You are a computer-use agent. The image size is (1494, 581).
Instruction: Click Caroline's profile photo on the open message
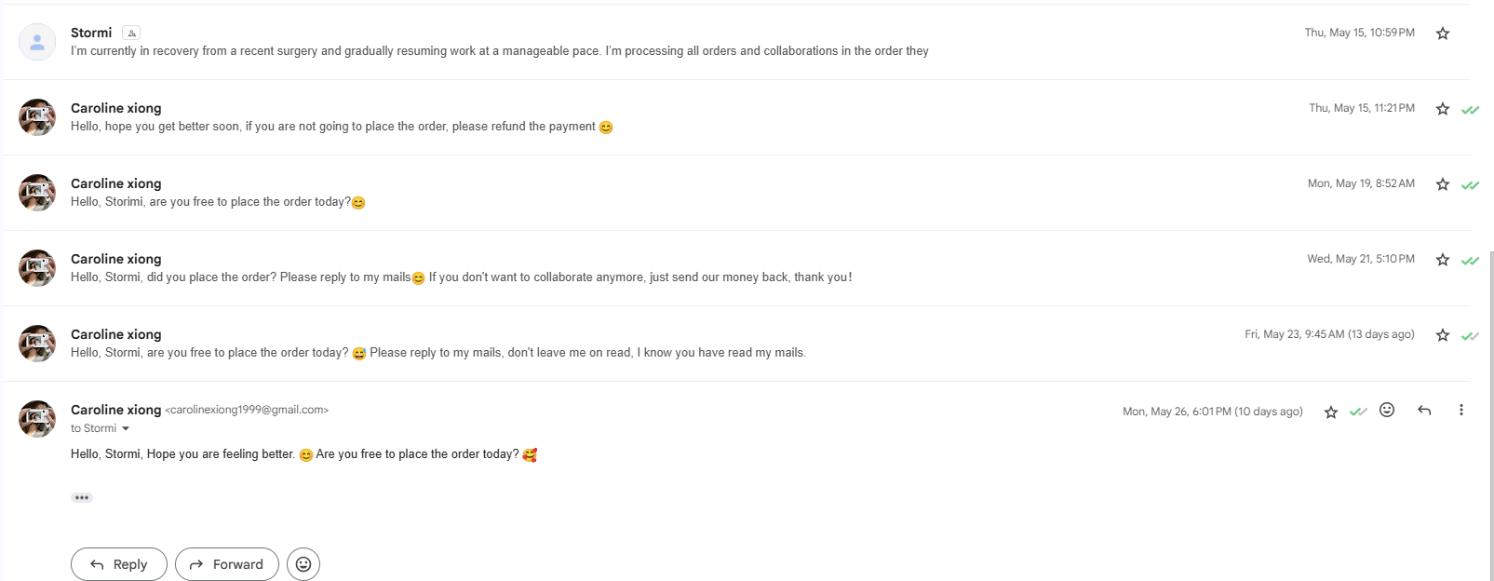coord(37,419)
